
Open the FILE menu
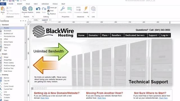click(x=3, y=4)
